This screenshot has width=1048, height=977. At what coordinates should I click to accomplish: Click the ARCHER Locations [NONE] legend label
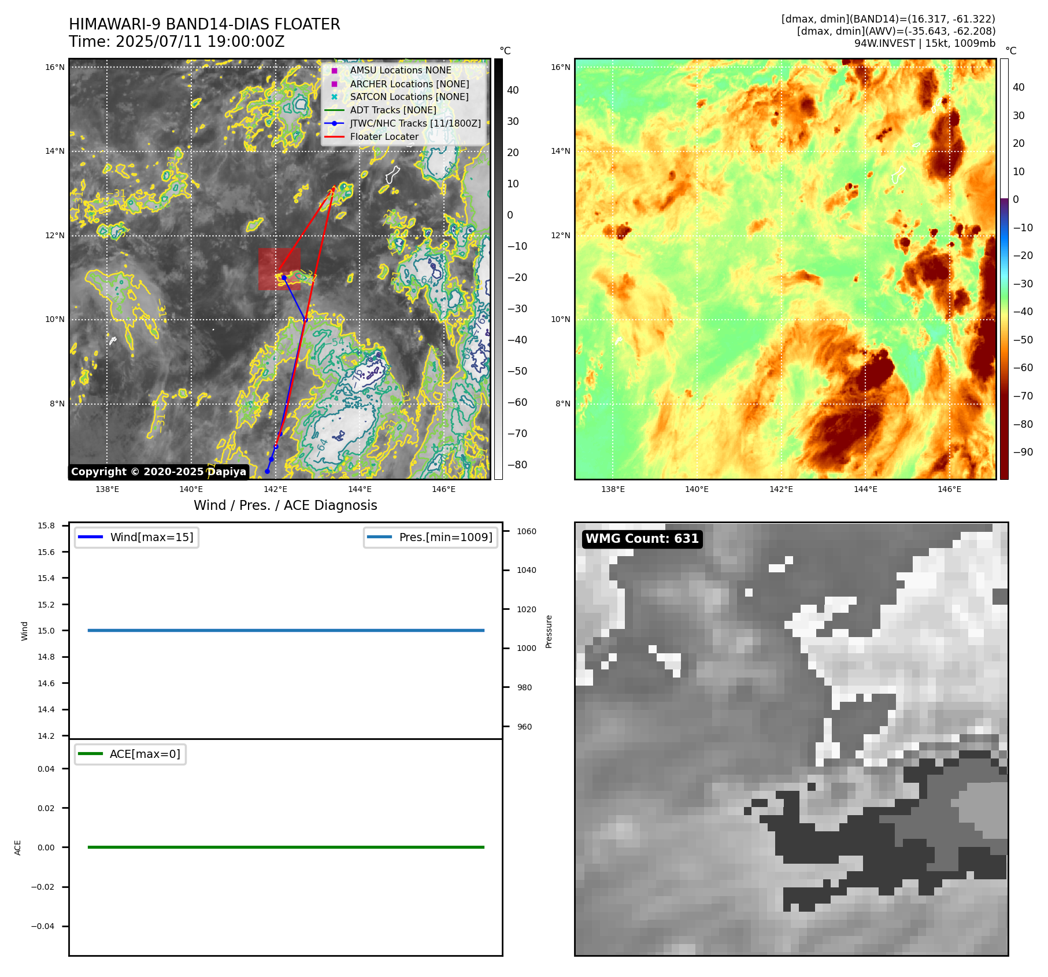409,84
